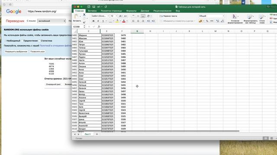Click the Cut scissors icon
Image resolution: width=277 pixels, height=155 pixels.
pyautogui.click(x=84, y=15)
